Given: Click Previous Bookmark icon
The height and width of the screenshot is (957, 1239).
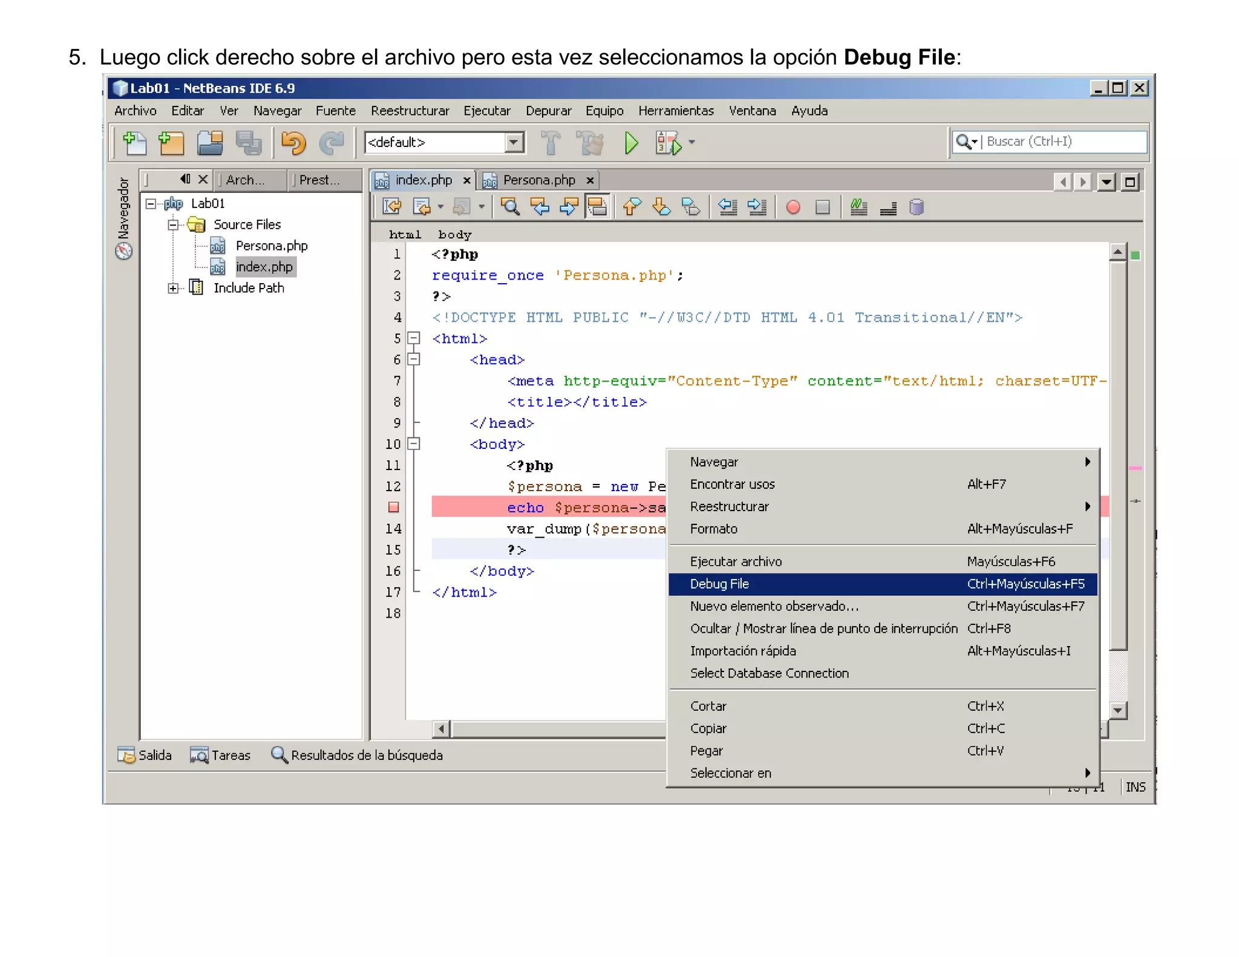Looking at the screenshot, I should coord(632,207).
